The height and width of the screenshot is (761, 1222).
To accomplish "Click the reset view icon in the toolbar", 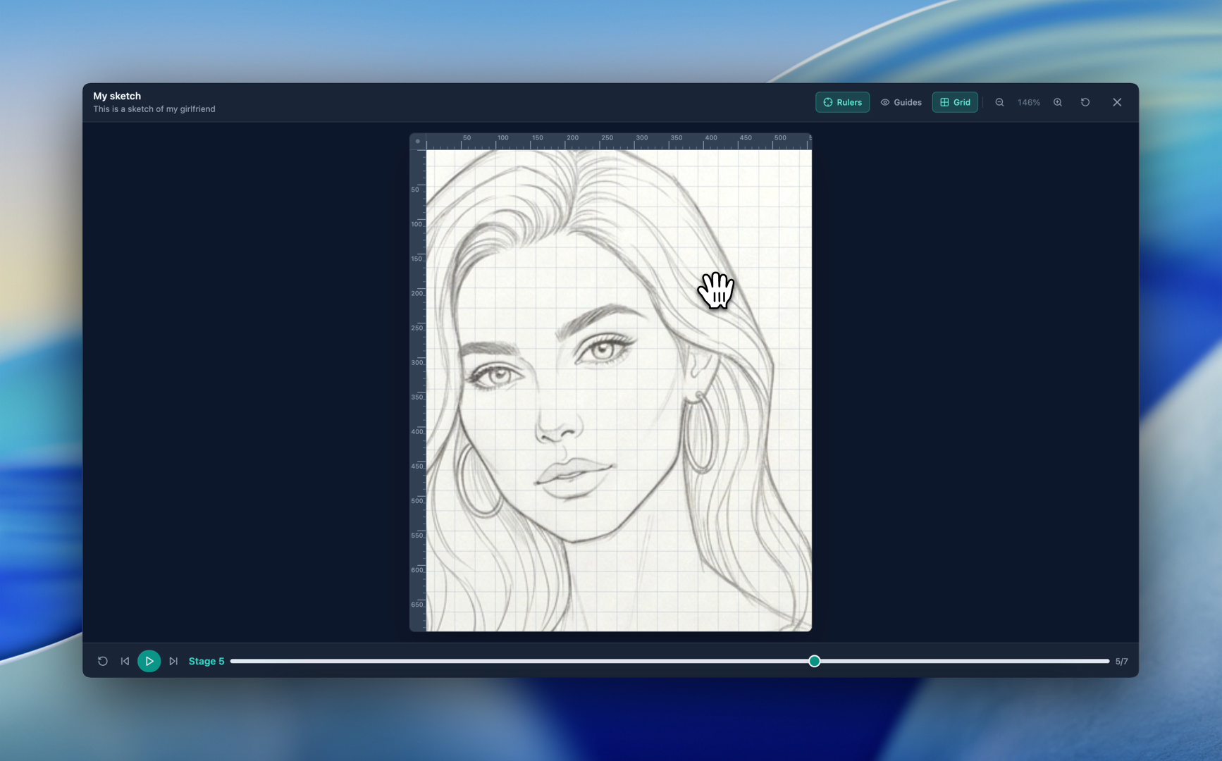I will pyautogui.click(x=1085, y=102).
